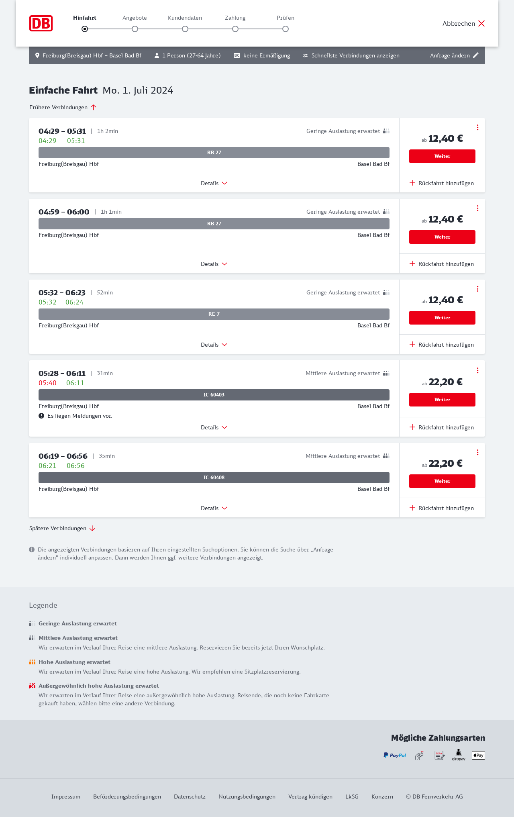Click the Apple Pay icon
This screenshot has height=817, width=514.
point(478,755)
